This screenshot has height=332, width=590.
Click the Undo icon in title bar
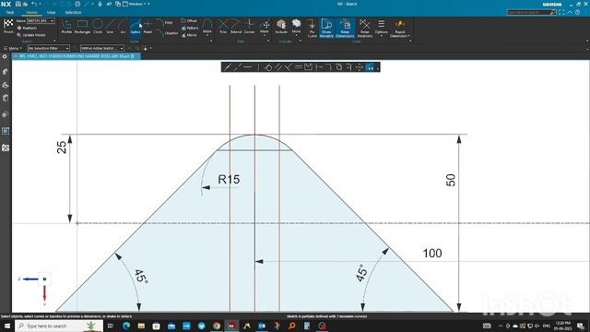tap(34, 4)
